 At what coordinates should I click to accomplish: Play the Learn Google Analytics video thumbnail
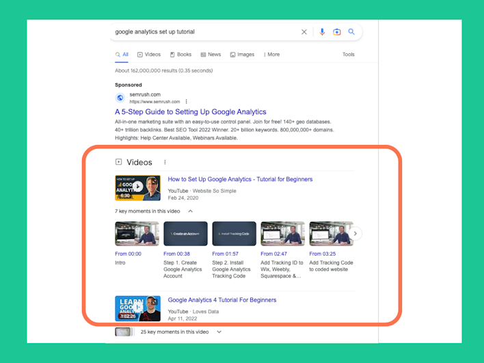(x=137, y=309)
